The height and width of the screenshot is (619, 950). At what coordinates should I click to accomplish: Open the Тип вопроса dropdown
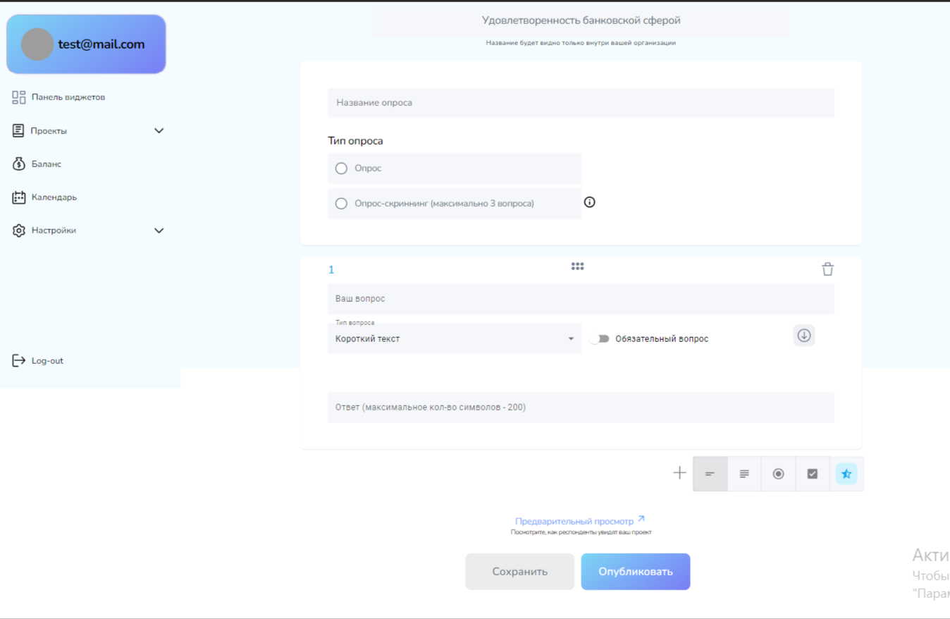tap(455, 339)
